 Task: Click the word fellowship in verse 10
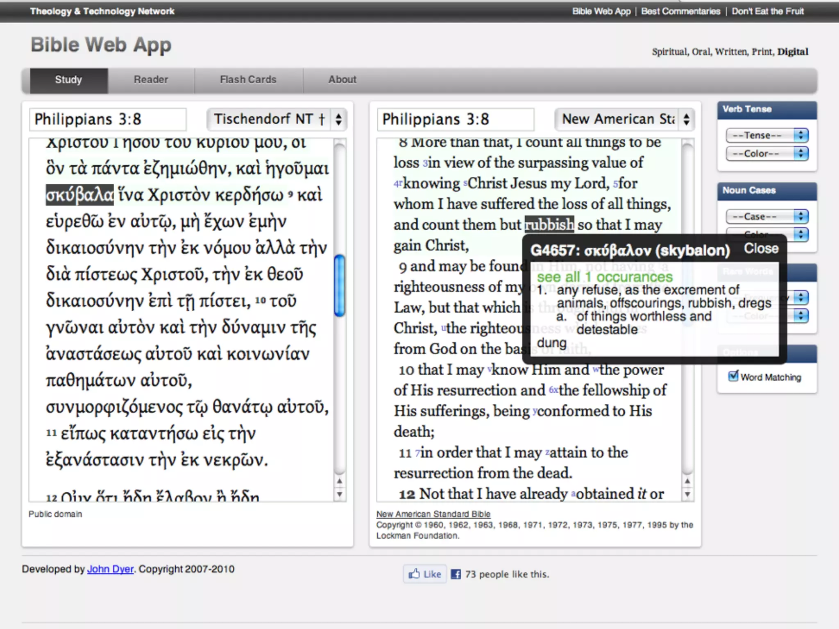tap(616, 390)
